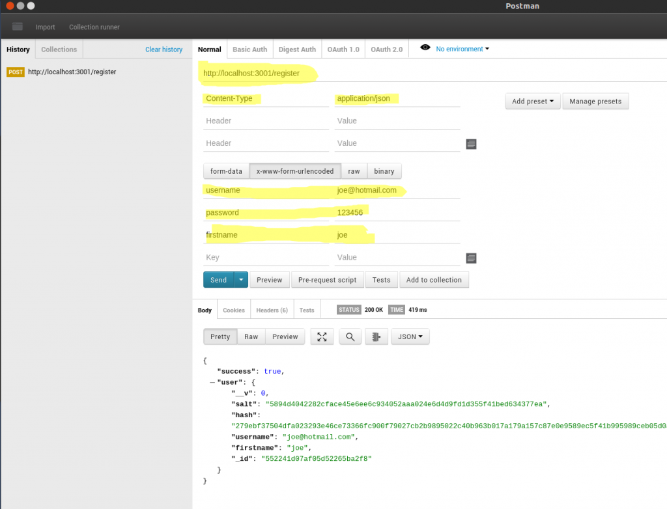Click the joe@hotmail.com value field
Viewport: 667px width, 509px height.
tap(397, 191)
